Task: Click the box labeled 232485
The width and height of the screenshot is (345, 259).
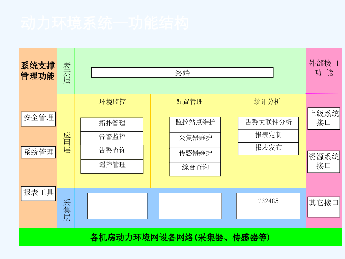Action: tap(268, 206)
